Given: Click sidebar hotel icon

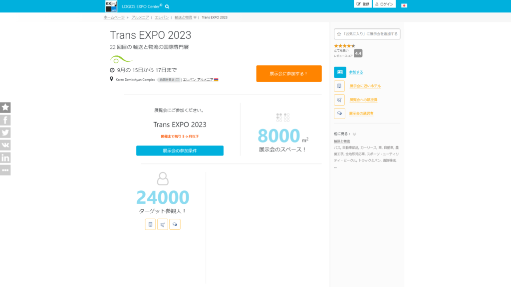Looking at the screenshot, I should (x=339, y=86).
